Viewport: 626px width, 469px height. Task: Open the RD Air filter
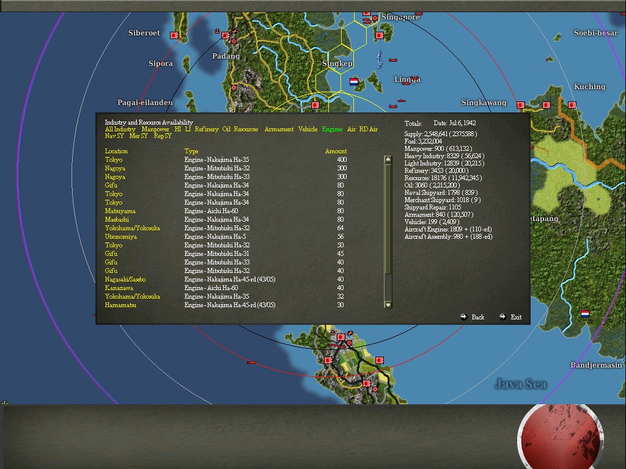pyautogui.click(x=368, y=129)
